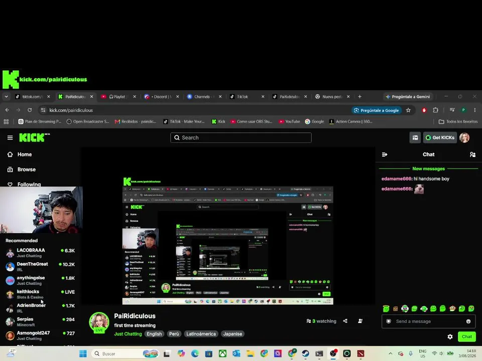
Task: Open Steam from the taskbar
Action: pyautogui.click(x=305, y=353)
